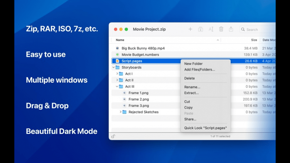This screenshot has width=290, height=163.
Task: Collapse the Storyboards folder chevron
Action: click(x=113, y=68)
